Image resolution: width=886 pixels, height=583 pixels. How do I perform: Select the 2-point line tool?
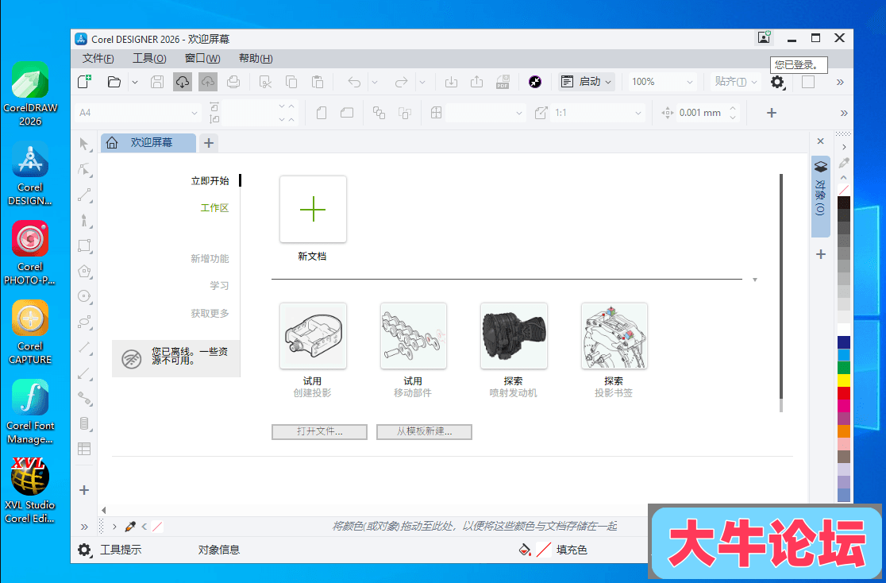tap(84, 195)
